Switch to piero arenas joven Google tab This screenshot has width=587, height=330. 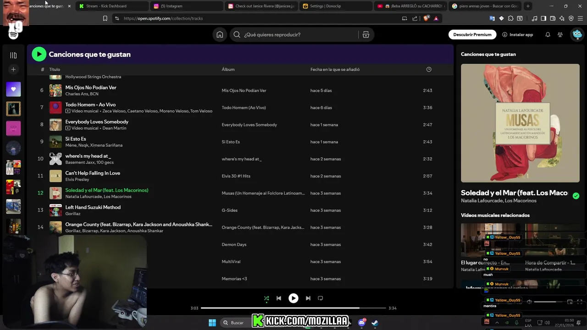(485, 6)
